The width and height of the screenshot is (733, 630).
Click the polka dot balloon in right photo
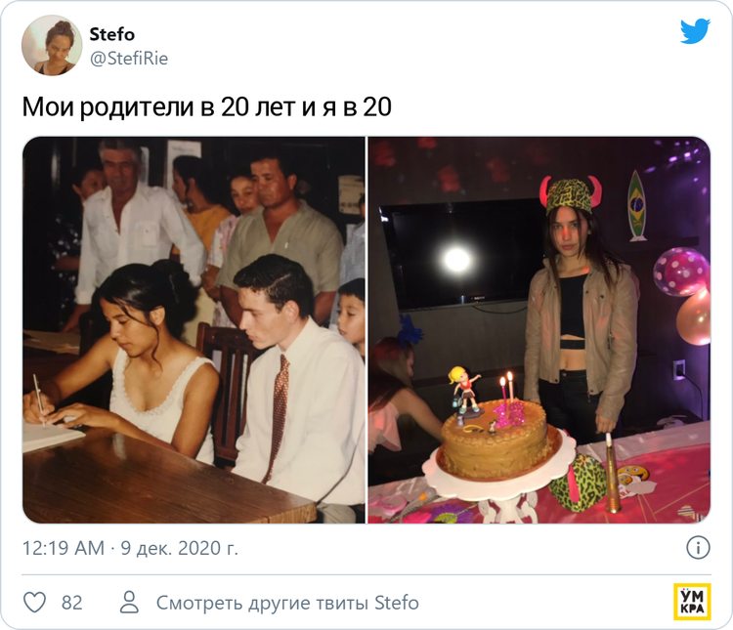(x=680, y=272)
